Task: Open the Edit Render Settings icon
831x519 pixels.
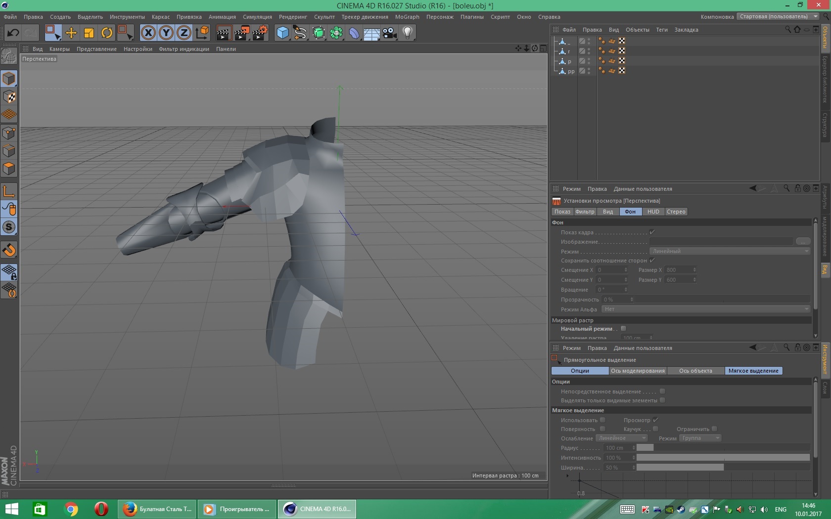Action: pos(260,33)
